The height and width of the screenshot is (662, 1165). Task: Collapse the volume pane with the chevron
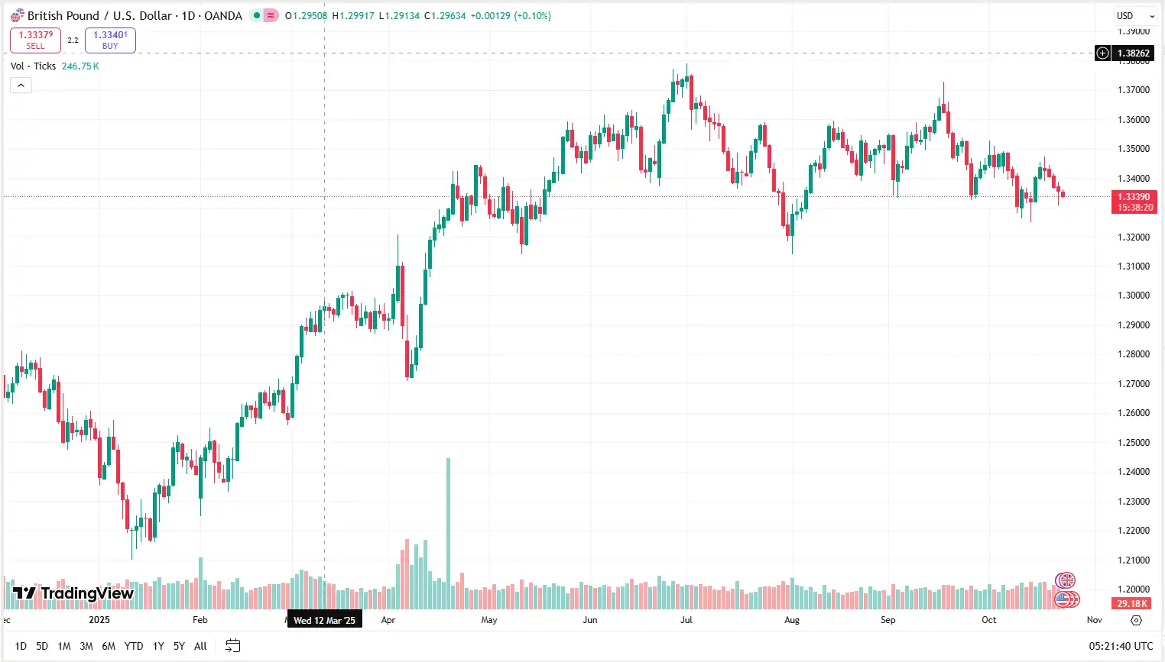pyautogui.click(x=20, y=85)
